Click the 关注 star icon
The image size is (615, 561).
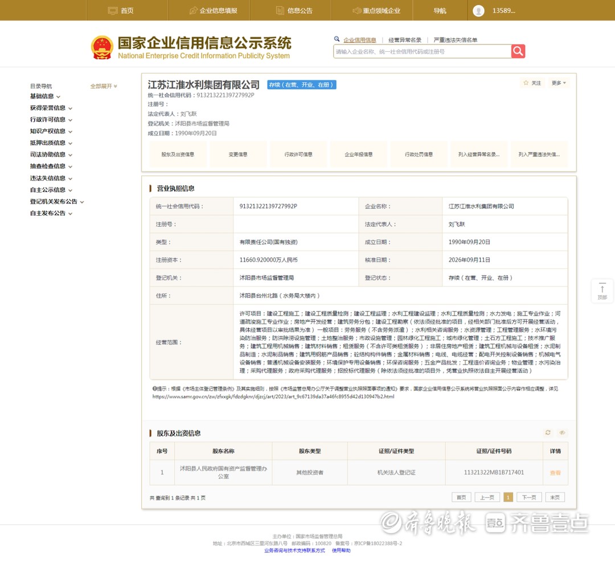pyautogui.click(x=526, y=83)
